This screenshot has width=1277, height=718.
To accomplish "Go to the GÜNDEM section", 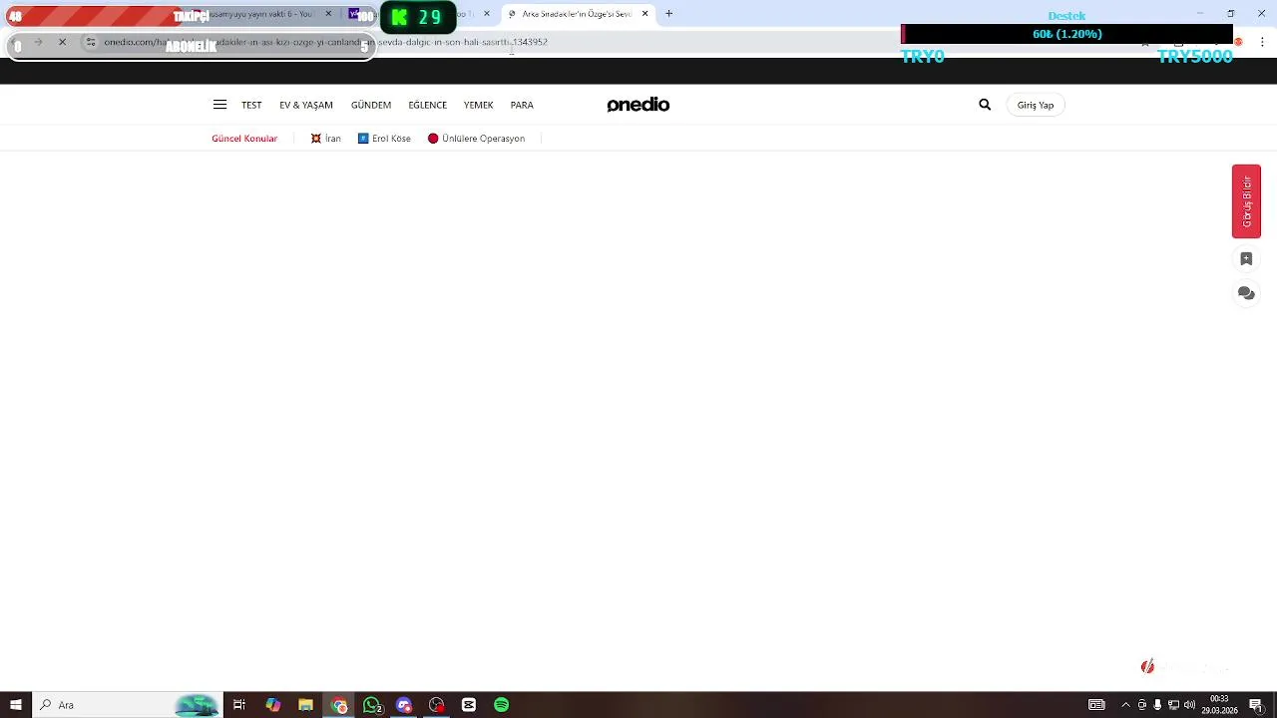I will click(371, 105).
